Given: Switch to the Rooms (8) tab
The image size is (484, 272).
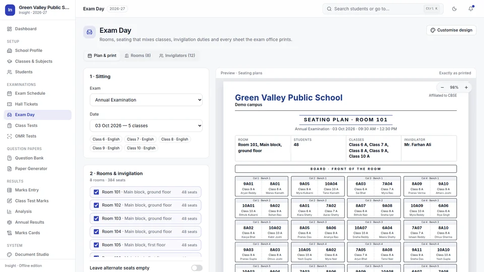Looking at the screenshot, I should point(138,56).
